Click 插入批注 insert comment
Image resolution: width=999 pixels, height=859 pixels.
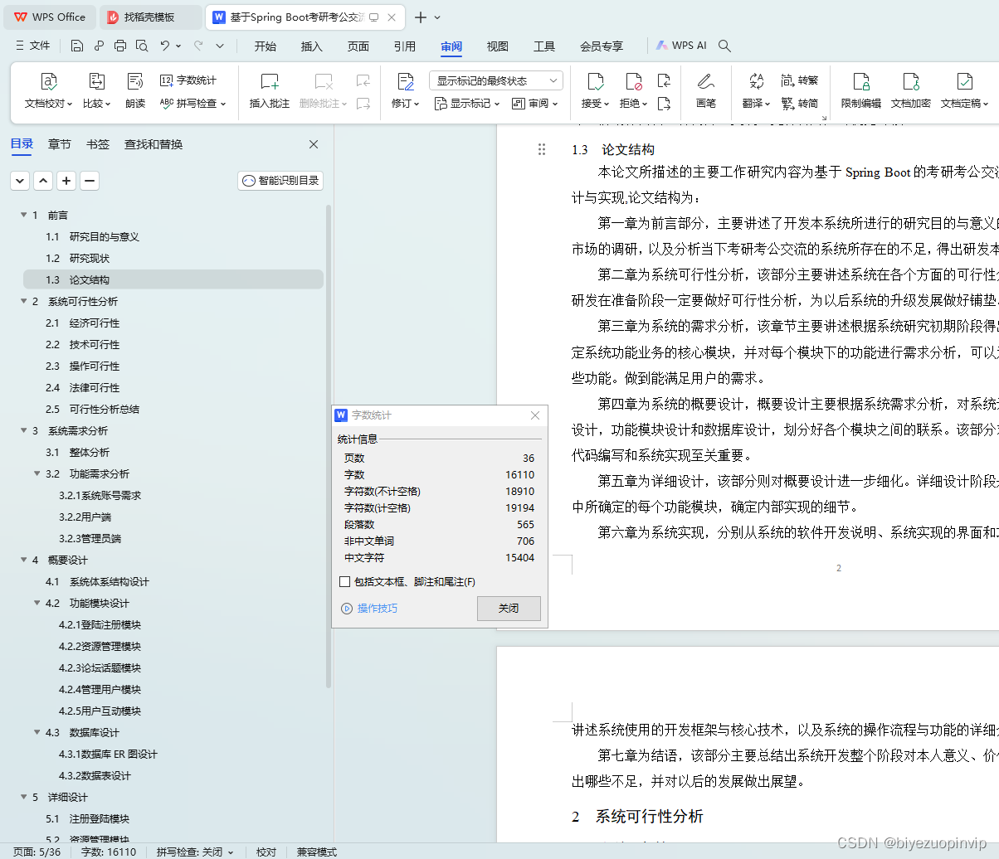270,91
